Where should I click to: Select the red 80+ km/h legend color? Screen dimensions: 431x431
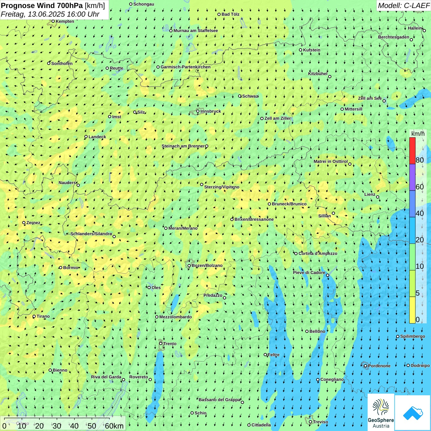(x=412, y=151)
